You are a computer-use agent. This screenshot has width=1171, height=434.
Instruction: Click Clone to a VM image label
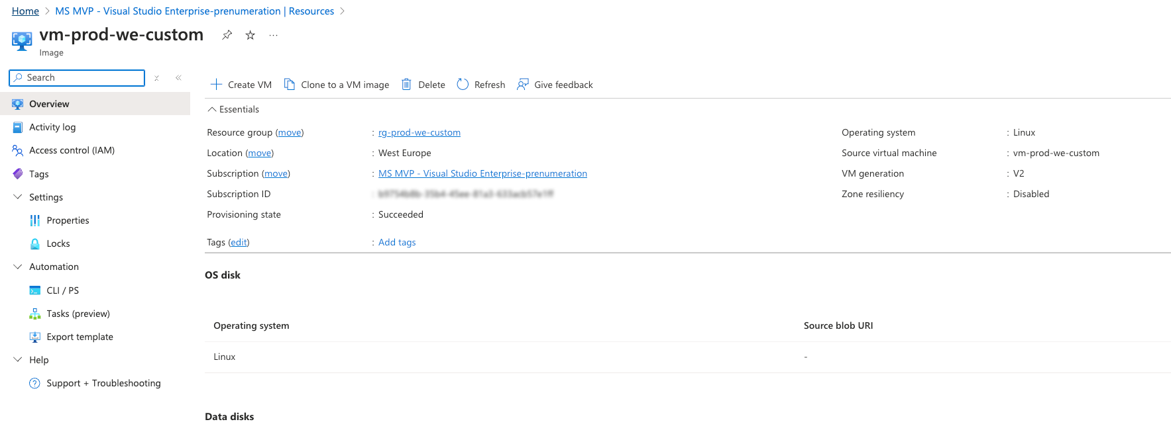pos(345,85)
